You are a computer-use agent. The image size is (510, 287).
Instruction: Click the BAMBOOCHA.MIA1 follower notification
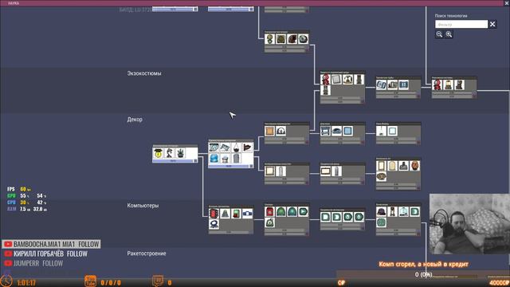[51, 244]
